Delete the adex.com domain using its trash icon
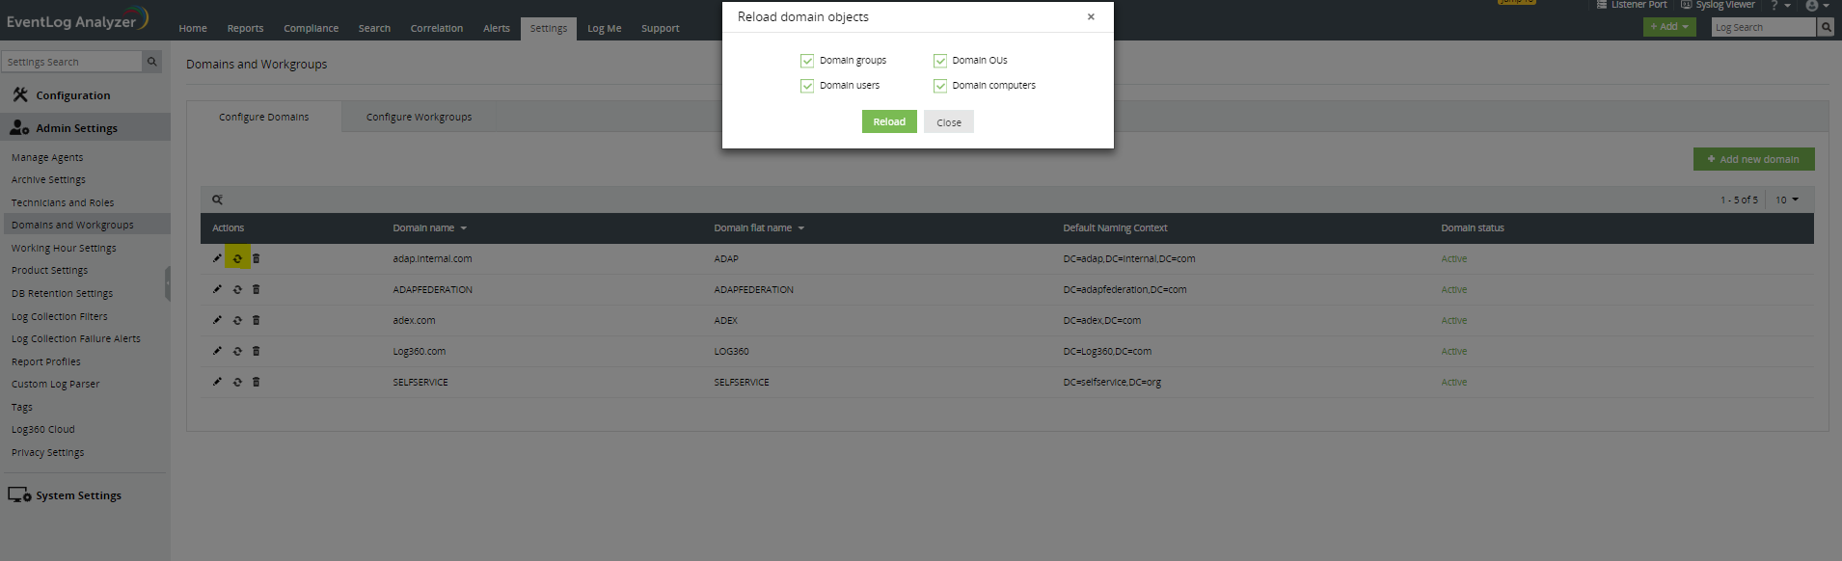 click(256, 320)
